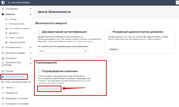Open the hamburger menu next to Настройки компании
The image size is (179, 107).
click(9, 3)
